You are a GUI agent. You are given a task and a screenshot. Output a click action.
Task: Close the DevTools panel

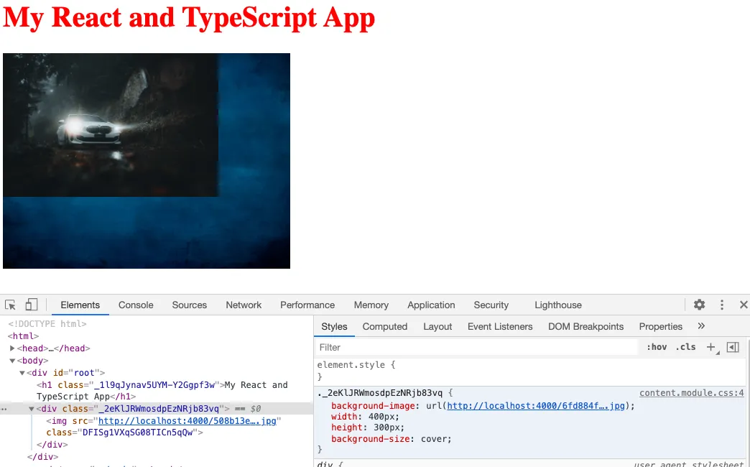[744, 305]
